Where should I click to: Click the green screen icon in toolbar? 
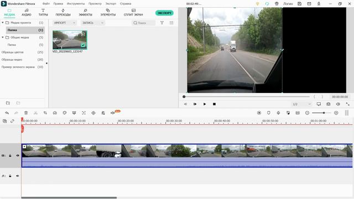coord(74,113)
